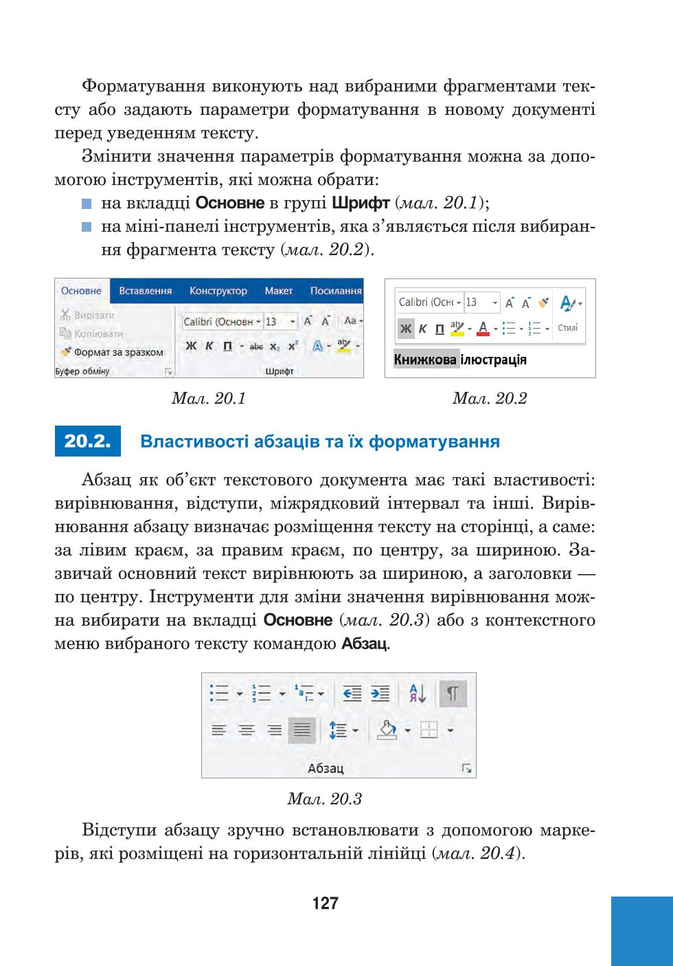Click shrink font on the mini toolbar
The height and width of the screenshot is (966, 673).
coord(526,303)
